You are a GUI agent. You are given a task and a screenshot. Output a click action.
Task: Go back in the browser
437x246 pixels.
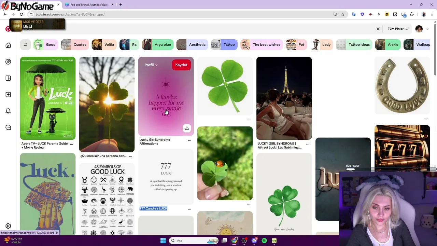coord(5,14)
